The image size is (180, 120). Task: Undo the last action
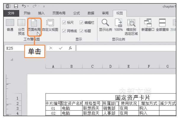(x=24, y=6)
